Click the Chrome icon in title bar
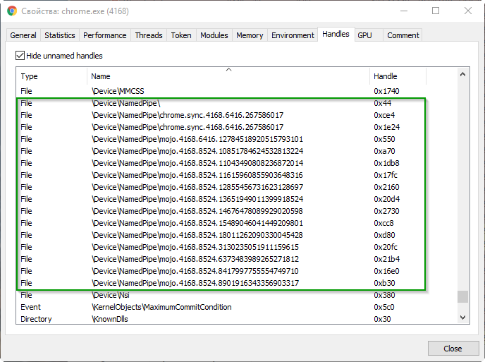The height and width of the screenshot is (362, 485). (x=12, y=11)
